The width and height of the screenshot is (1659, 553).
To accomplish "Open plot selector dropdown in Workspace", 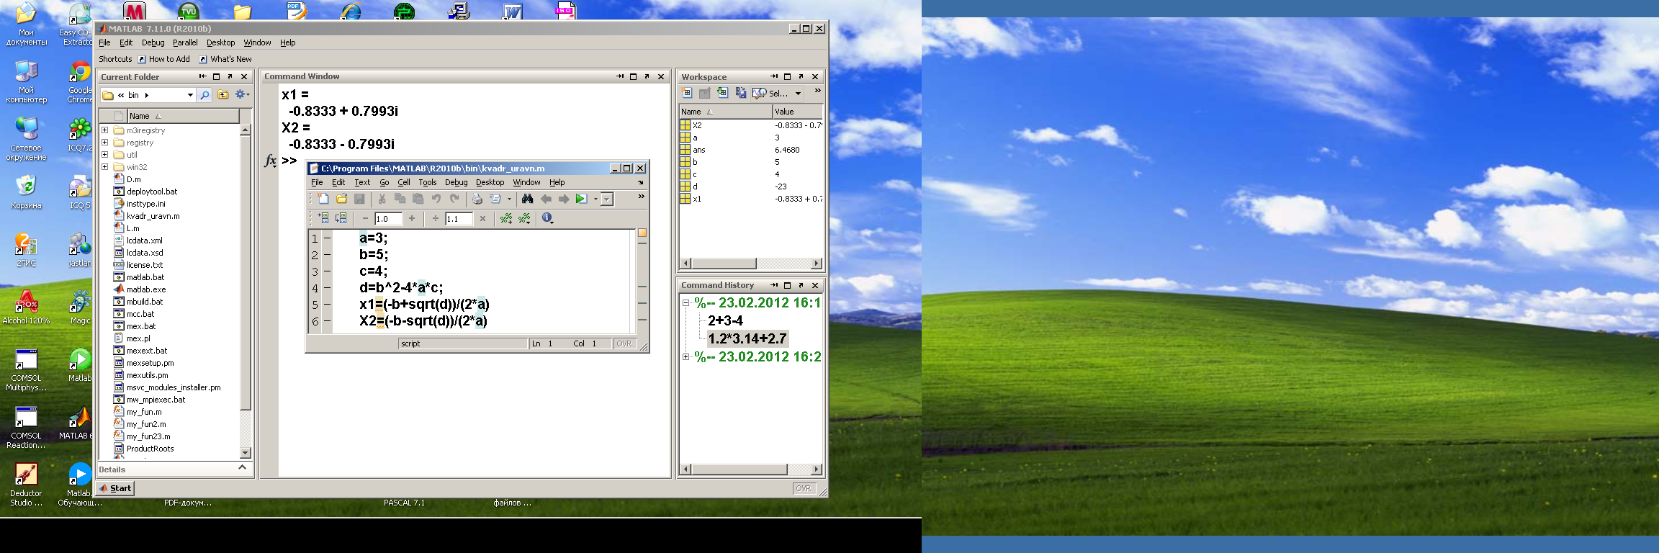I will coord(798,94).
